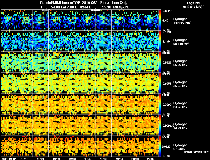The image size is (210, 160).
Task: Click the L value '55.10' in the header
Action: (x=107, y=7)
